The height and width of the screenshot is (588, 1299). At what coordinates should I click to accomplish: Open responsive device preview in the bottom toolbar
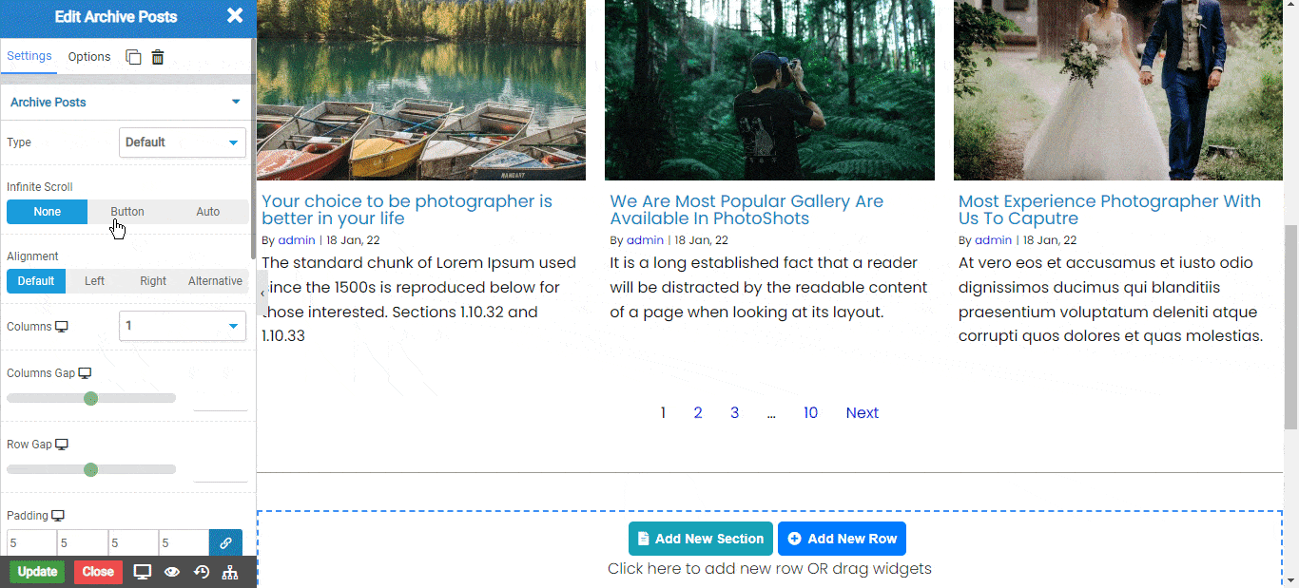coord(143,572)
